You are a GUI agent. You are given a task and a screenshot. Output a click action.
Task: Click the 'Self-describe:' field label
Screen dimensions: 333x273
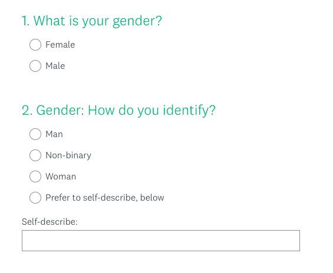[x=50, y=222]
